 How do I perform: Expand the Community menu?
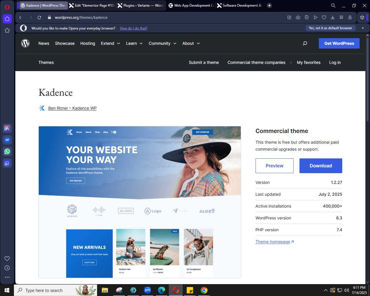coord(162,43)
